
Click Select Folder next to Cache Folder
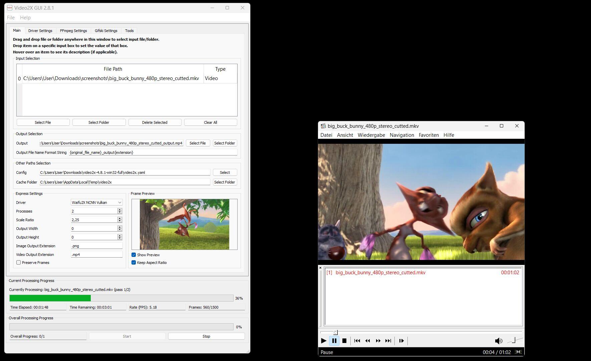coord(225,182)
